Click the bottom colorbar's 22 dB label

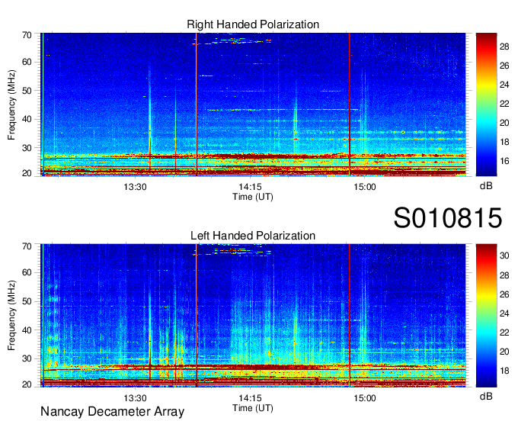point(504,333)
